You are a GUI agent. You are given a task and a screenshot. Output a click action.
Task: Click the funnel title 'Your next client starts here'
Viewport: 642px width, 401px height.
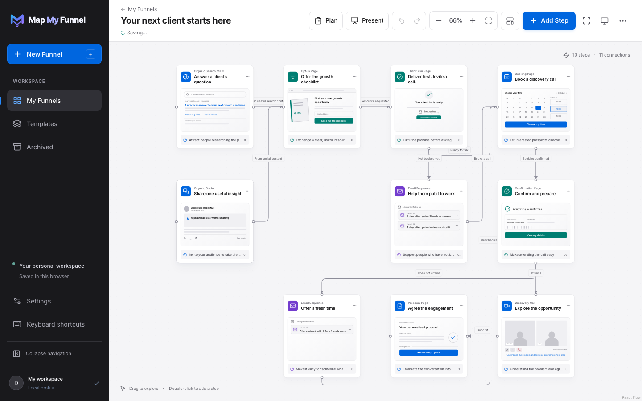176,20
